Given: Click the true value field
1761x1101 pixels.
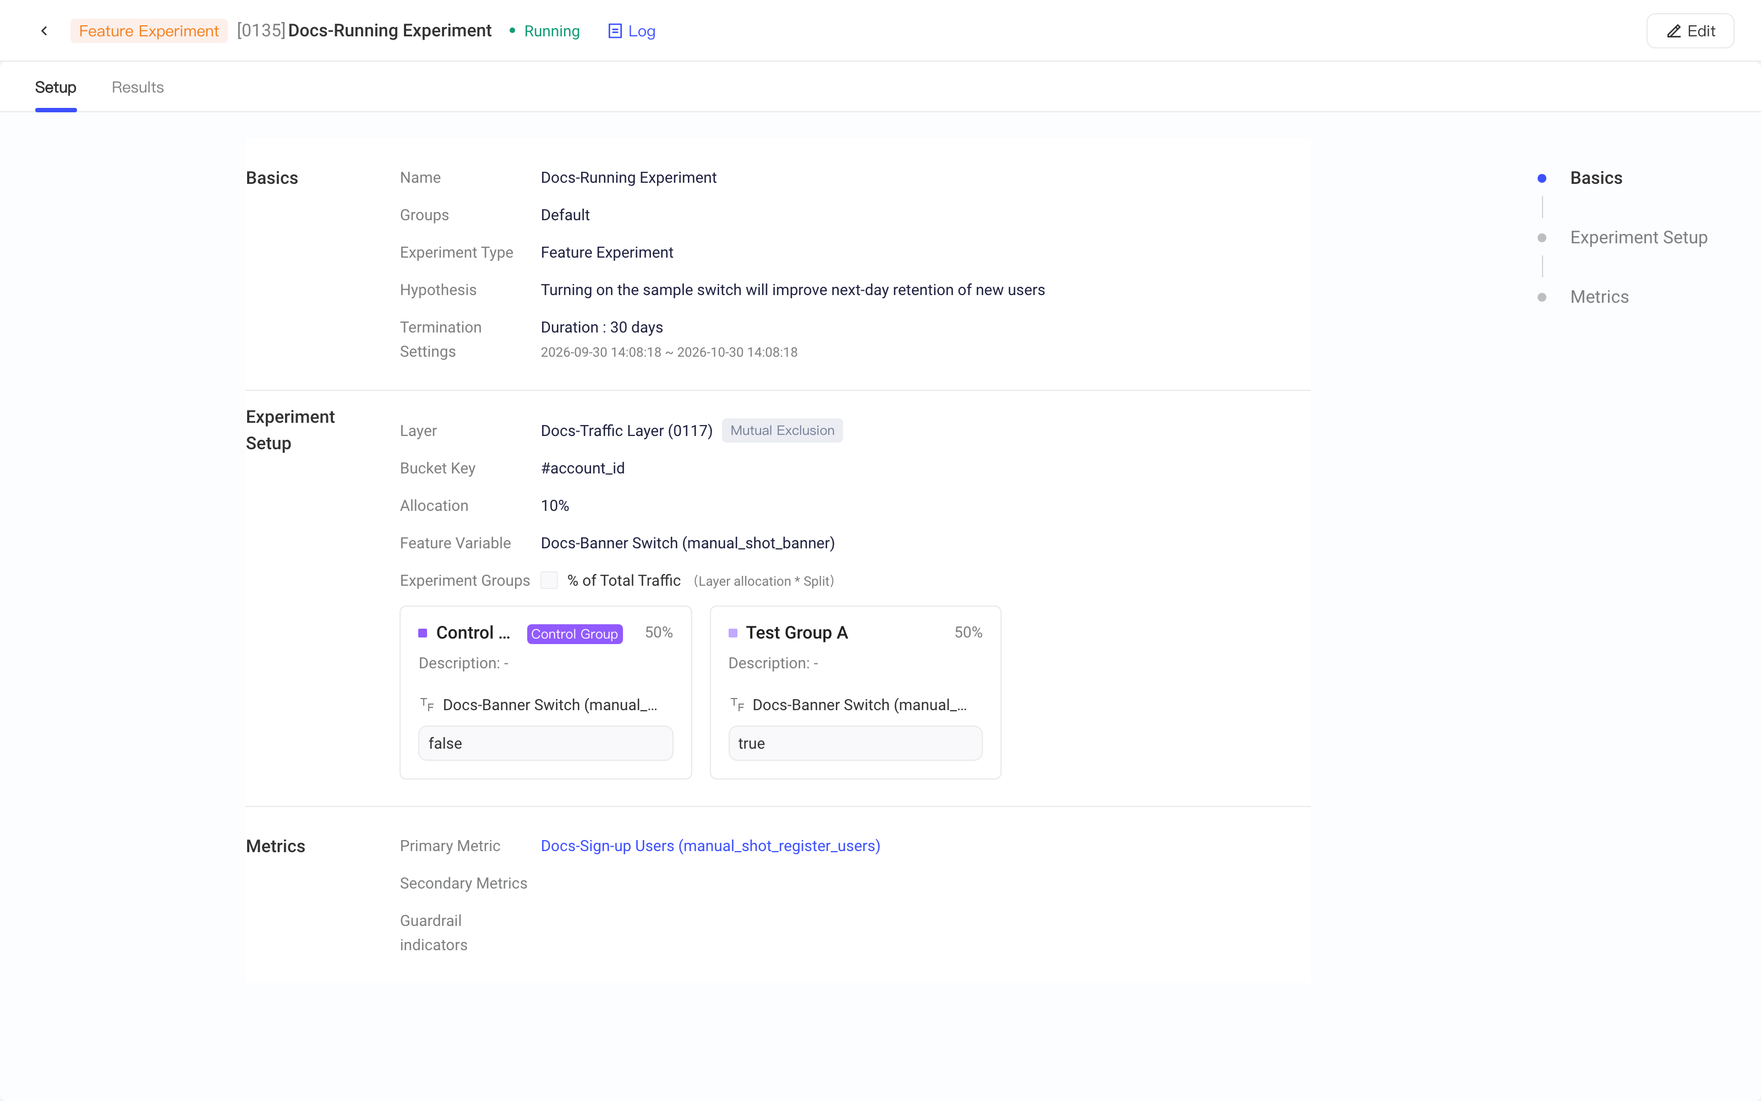Looking at the screenshot, I should pos(855,743).
